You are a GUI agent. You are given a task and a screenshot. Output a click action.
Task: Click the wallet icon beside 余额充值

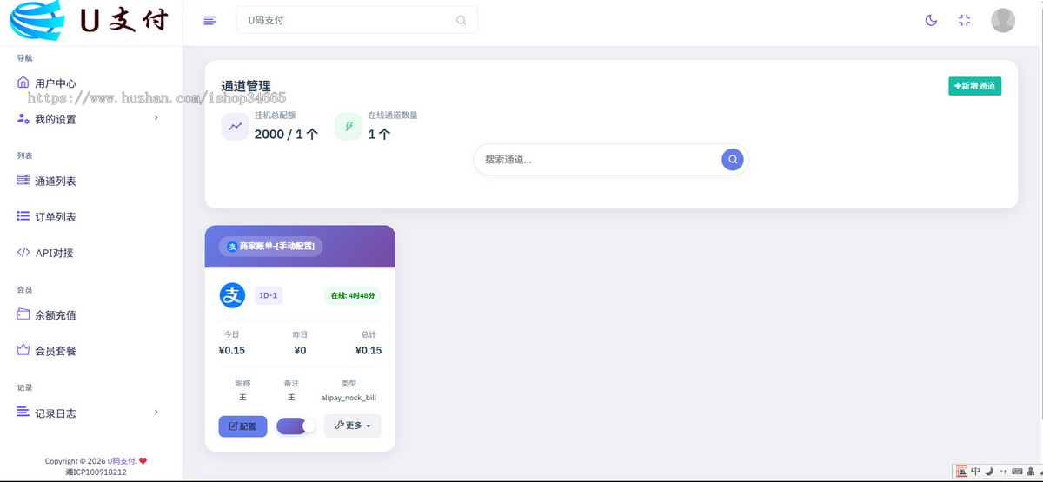click(23, 314)
